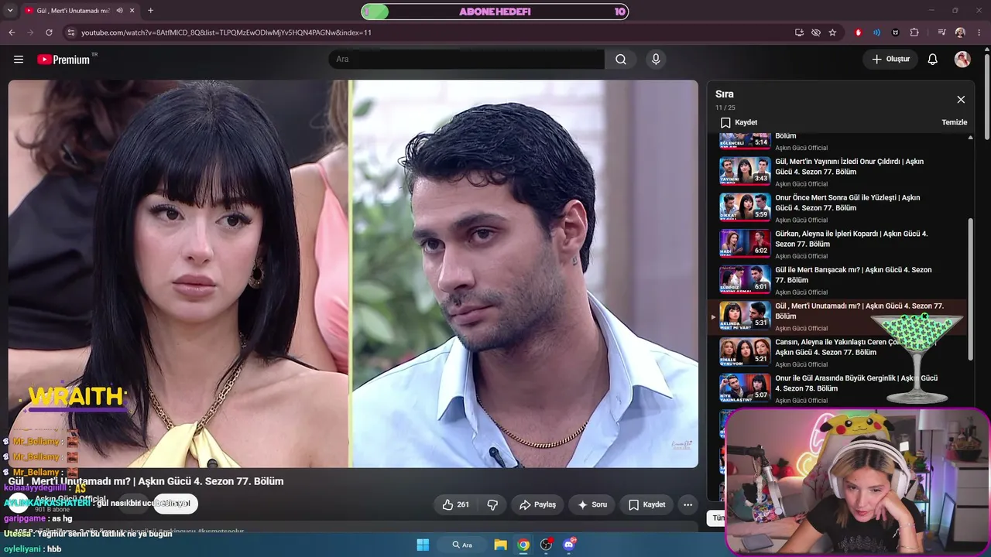Close the Sıra queue panel

click(961, 100)
